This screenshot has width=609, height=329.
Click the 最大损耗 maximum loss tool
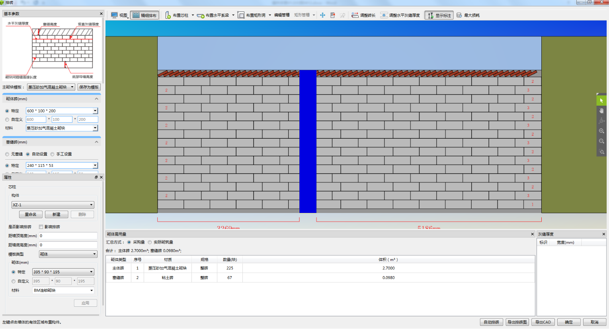coord(468,15)
